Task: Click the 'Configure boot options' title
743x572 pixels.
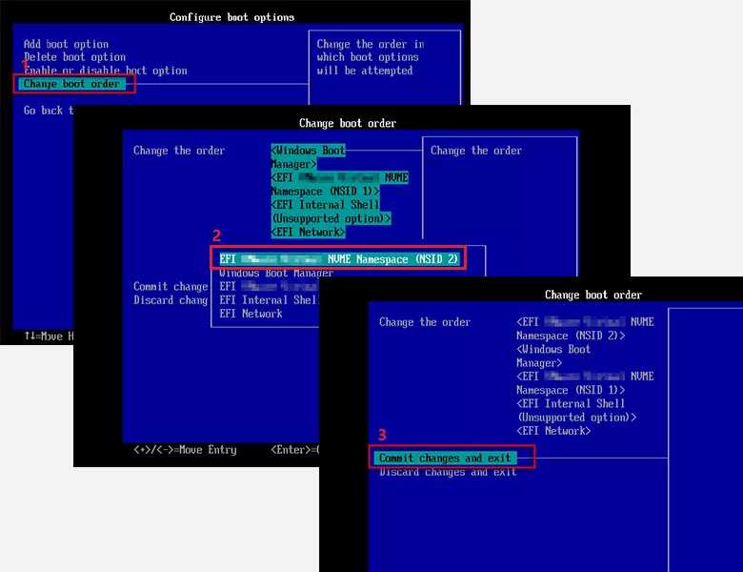Action: click(231, 17)
